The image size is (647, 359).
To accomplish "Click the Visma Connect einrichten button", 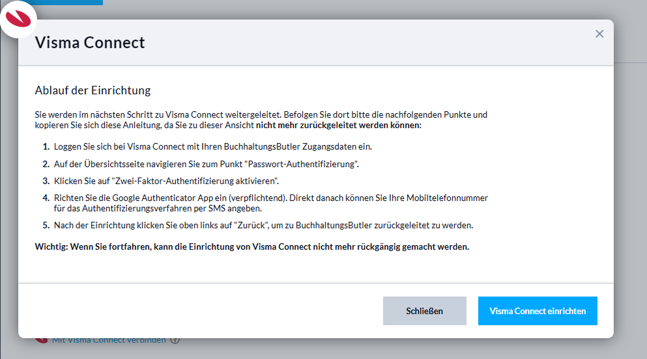I will [538, 311].
